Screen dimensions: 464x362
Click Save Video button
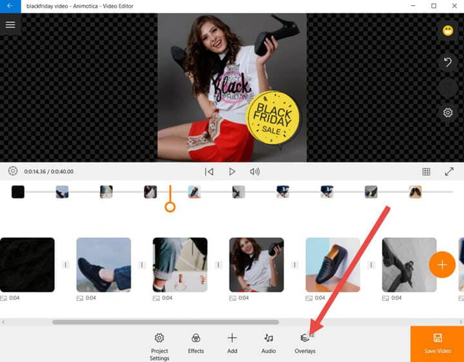437,344
